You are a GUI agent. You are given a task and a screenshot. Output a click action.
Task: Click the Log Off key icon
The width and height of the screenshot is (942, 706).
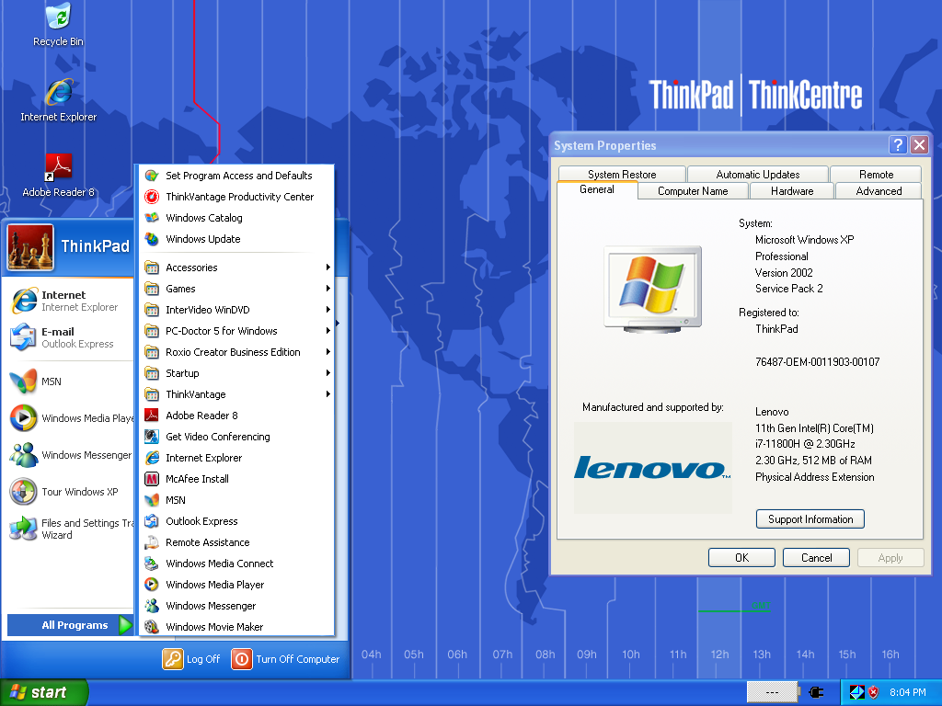[173, 659]
